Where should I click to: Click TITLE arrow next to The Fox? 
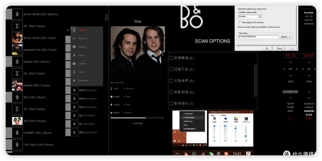click(x=124, y=89)
